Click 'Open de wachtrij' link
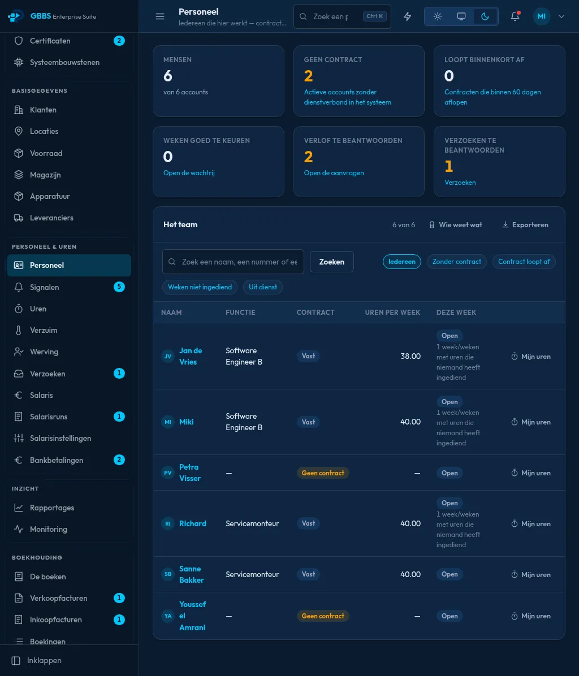The width and height of the screenshot is (579, 676). click(x=189, y=173)
